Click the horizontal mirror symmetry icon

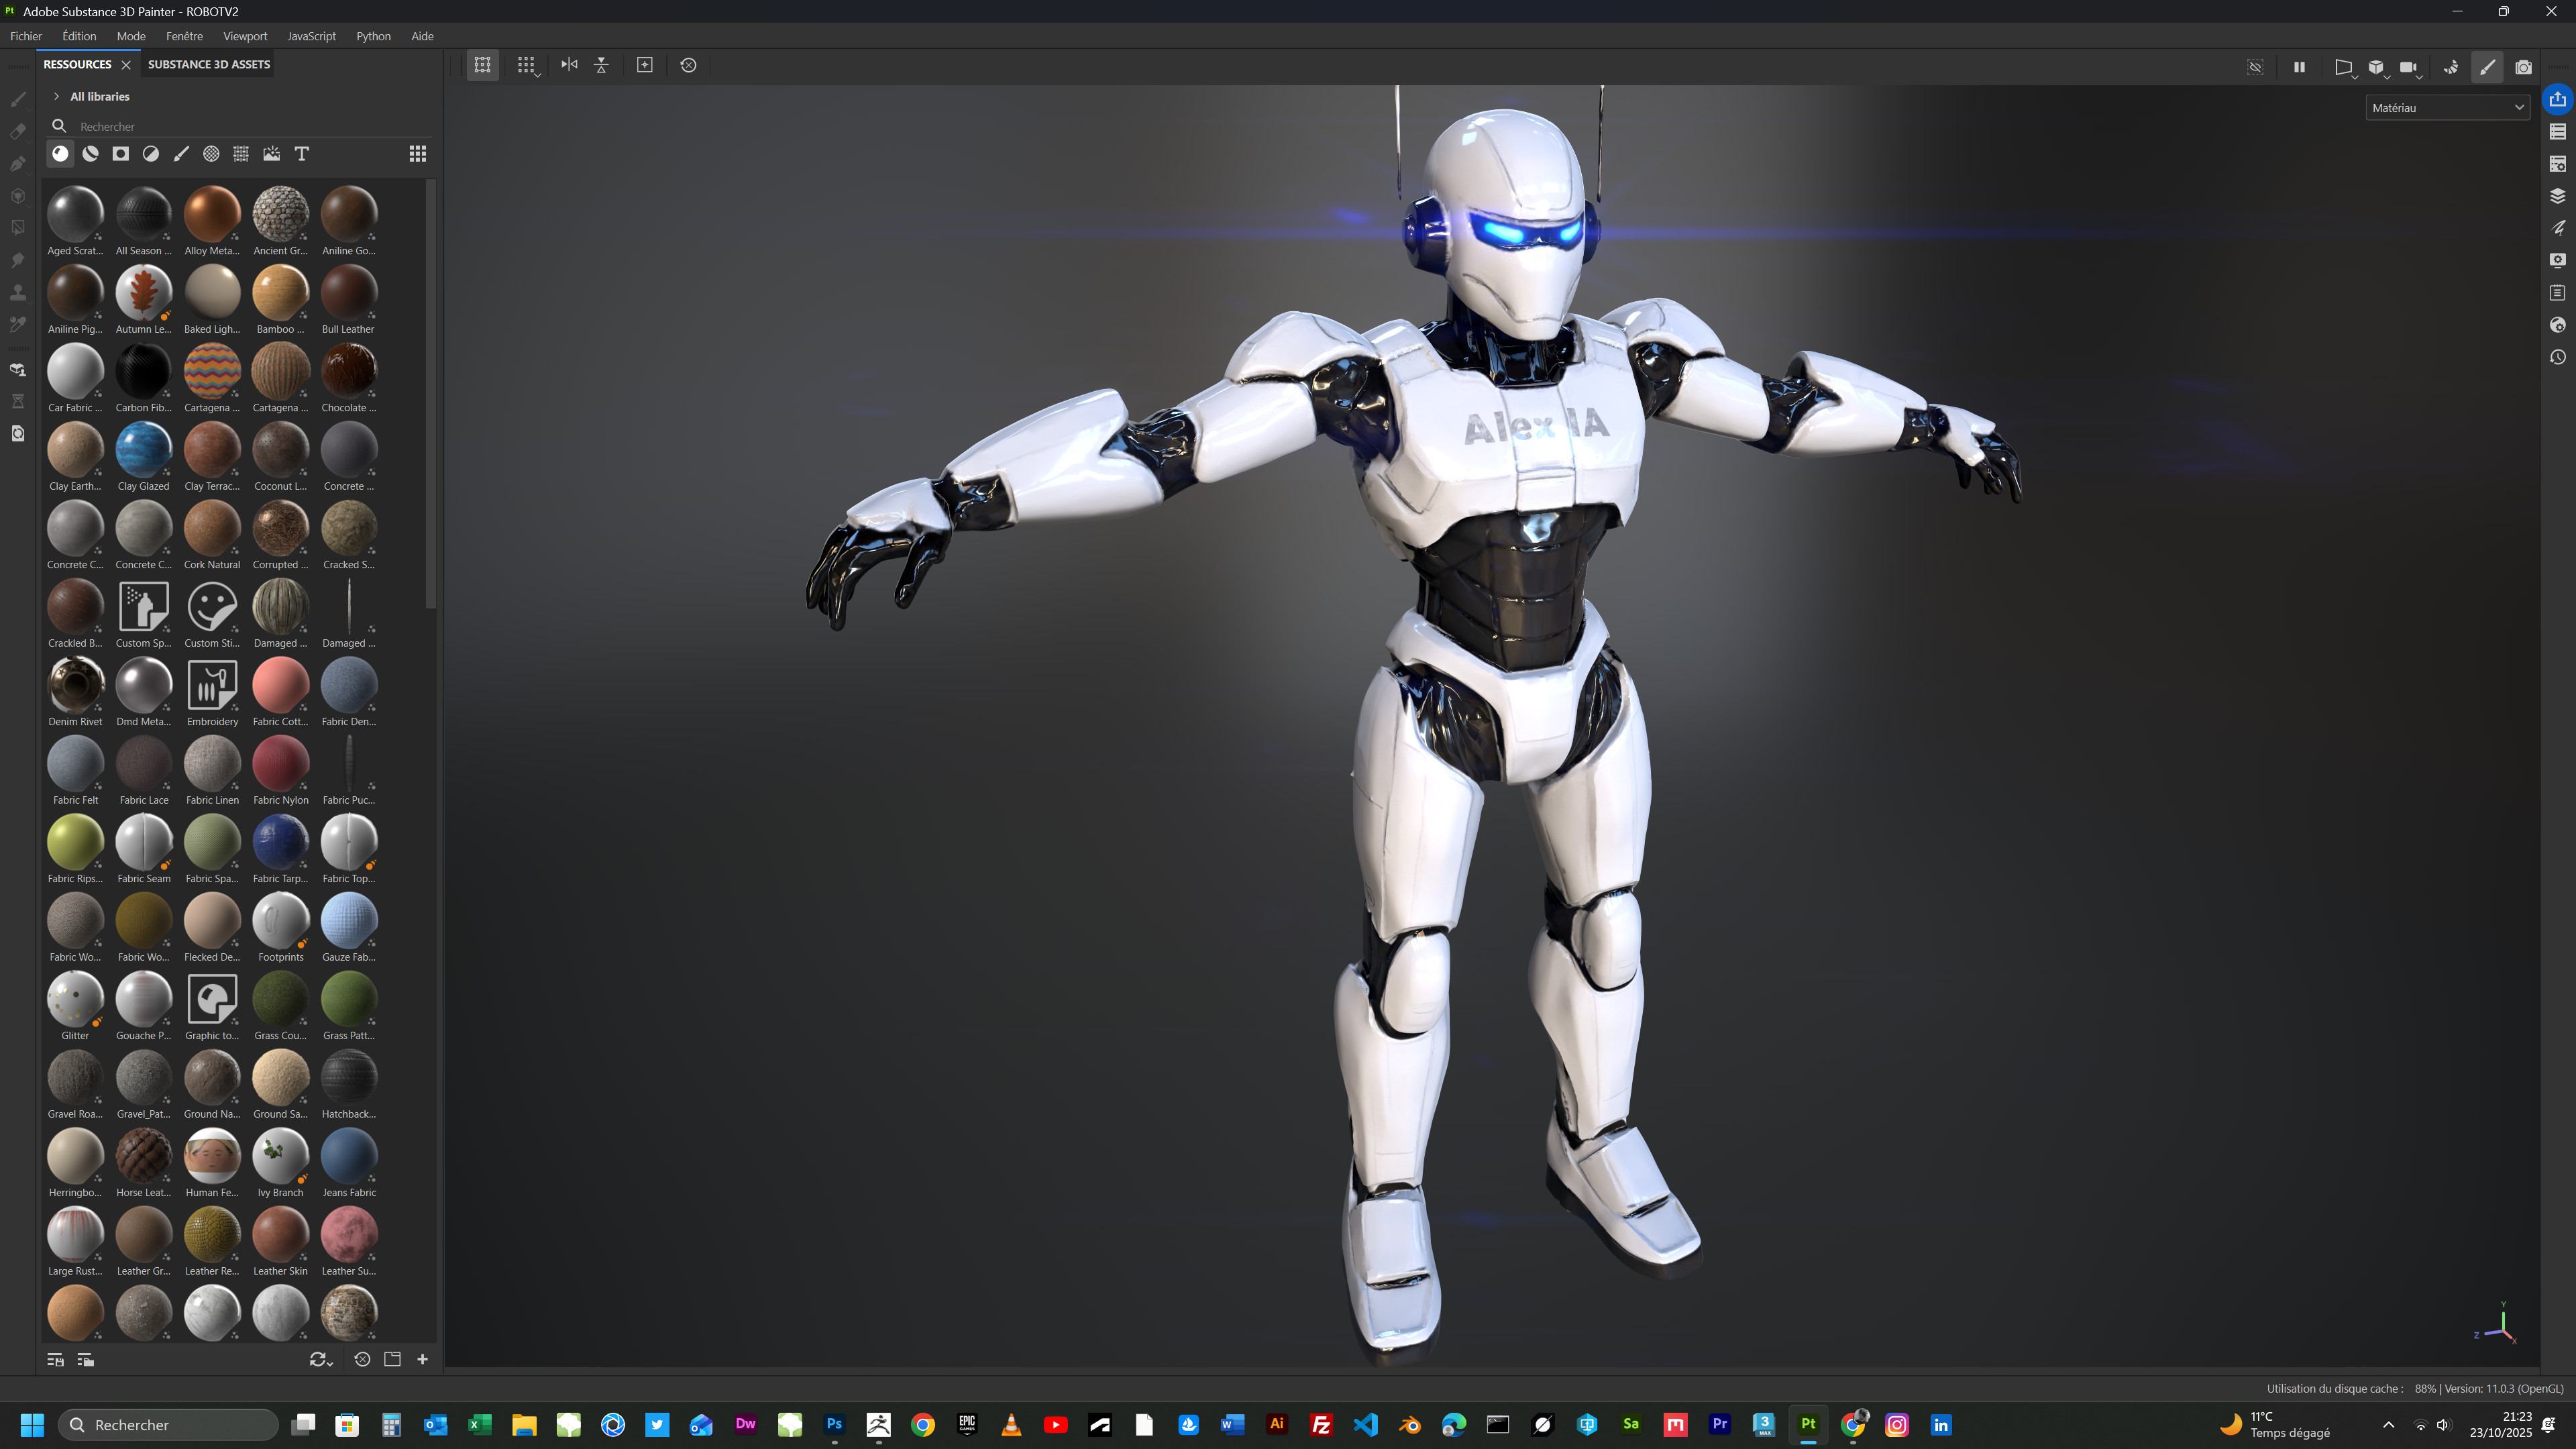[x=569, y=65]
